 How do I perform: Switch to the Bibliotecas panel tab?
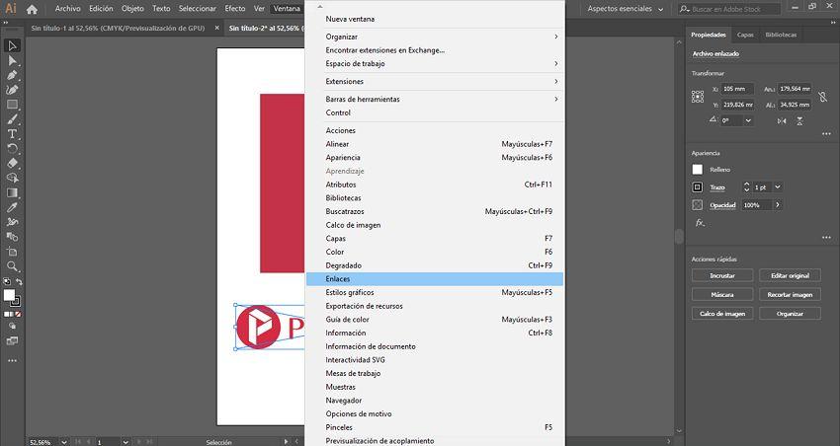(781, 35)
